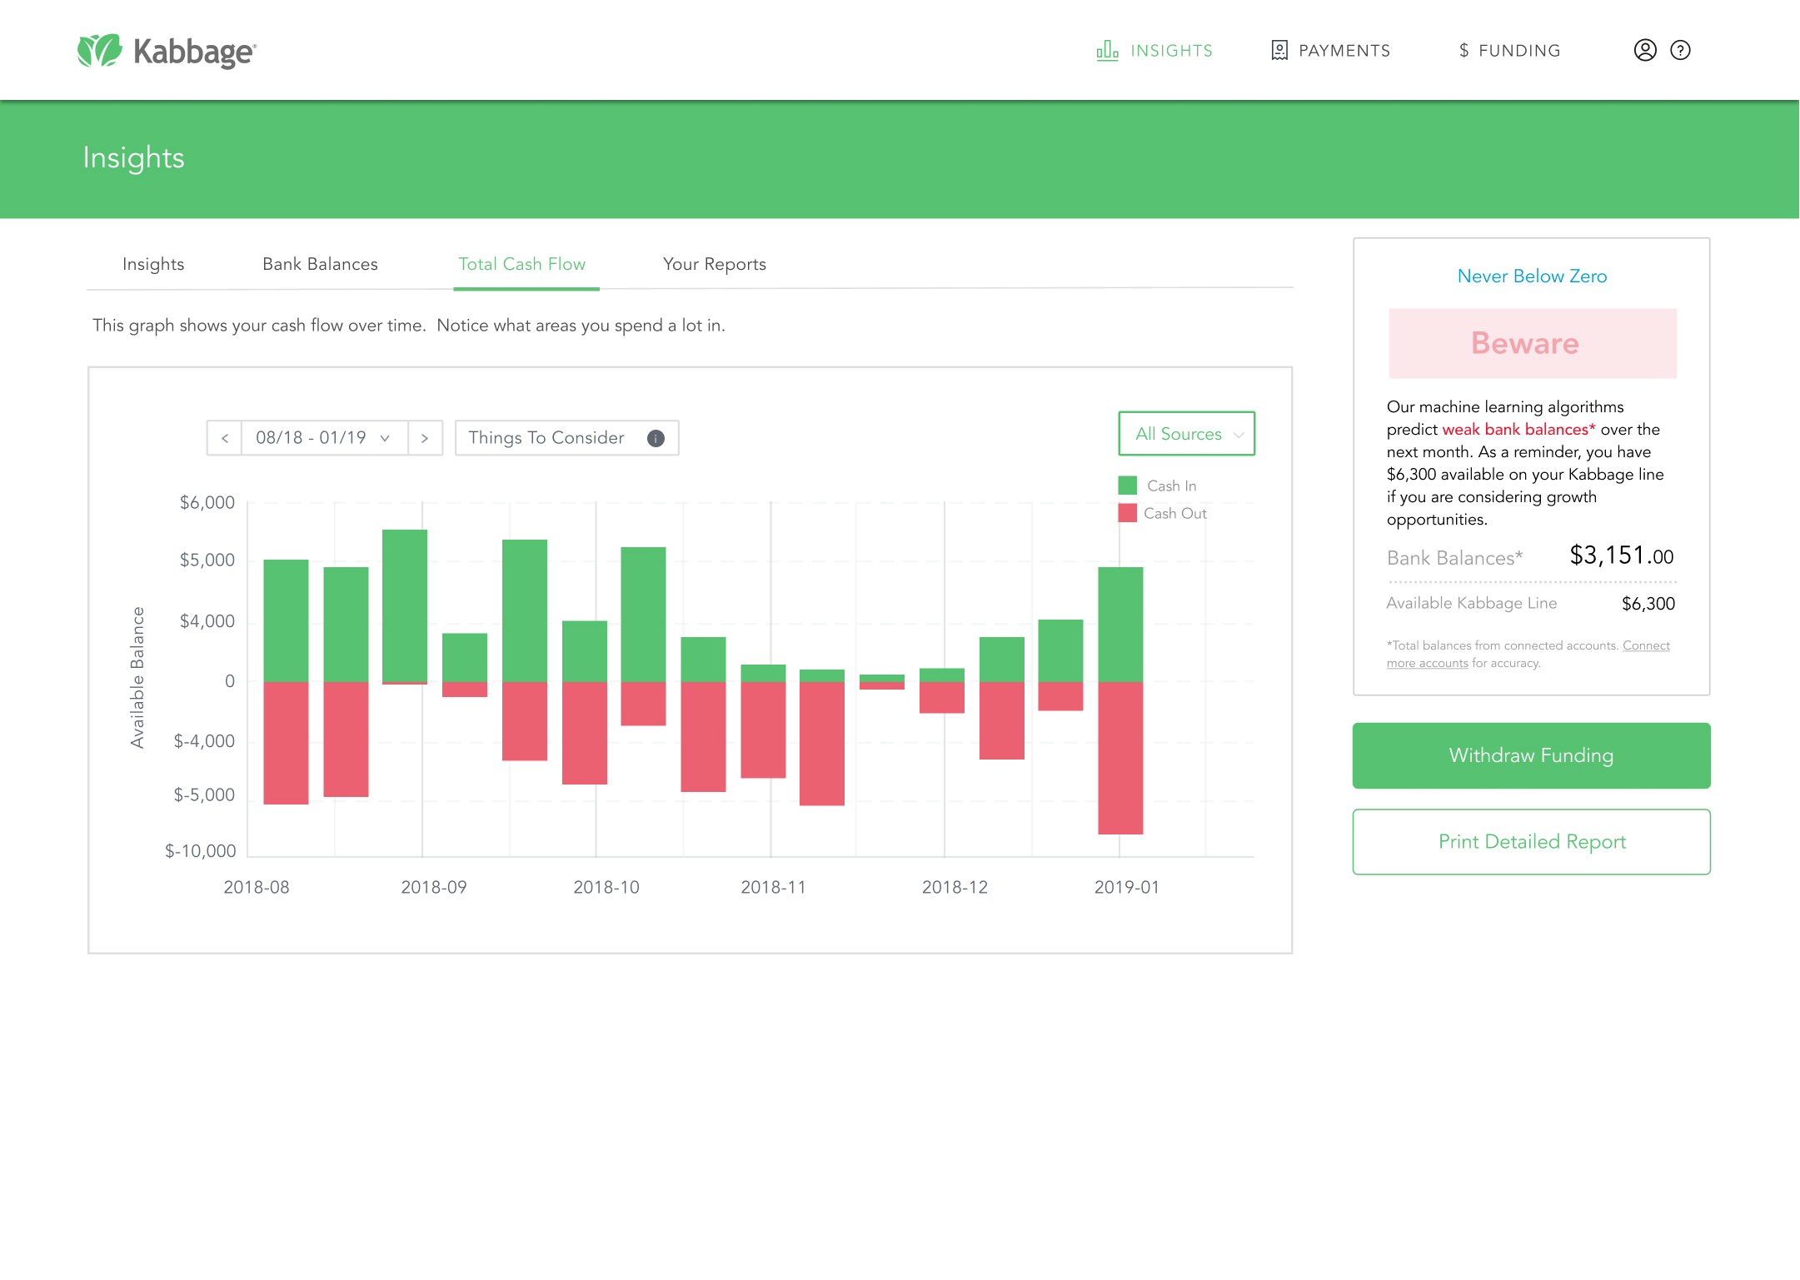Open the help question mark icon
The image size is (1800, 1280).
(1680, 51)
